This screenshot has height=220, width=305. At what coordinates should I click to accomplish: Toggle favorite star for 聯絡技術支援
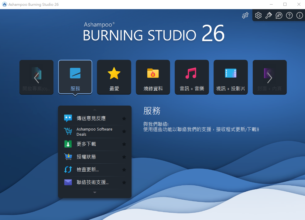coord(124,182)
